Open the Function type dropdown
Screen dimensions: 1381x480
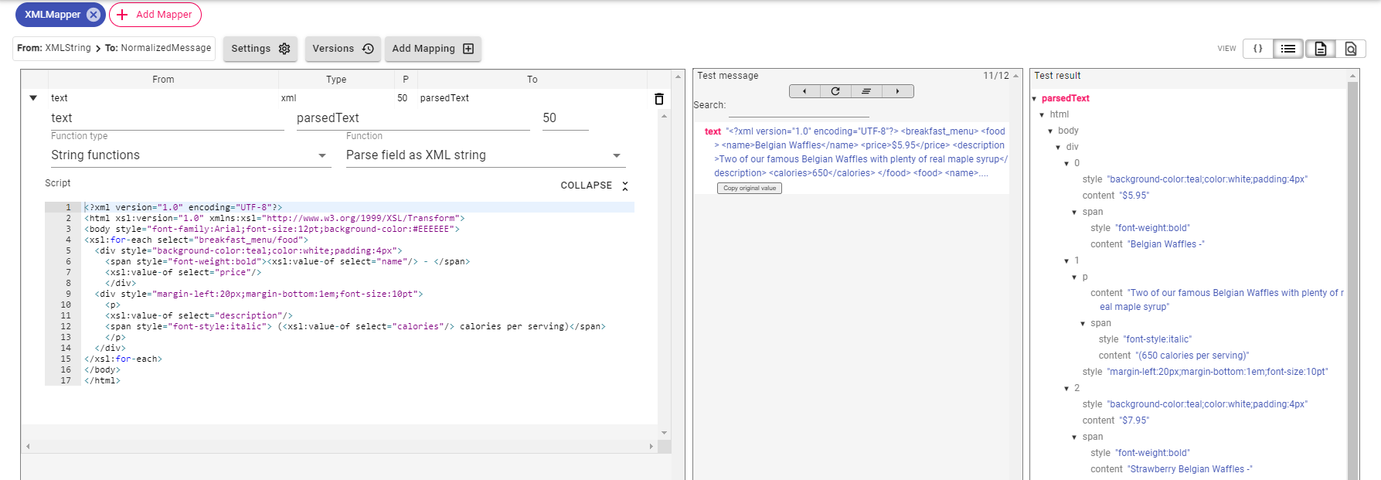click(191, 155)
